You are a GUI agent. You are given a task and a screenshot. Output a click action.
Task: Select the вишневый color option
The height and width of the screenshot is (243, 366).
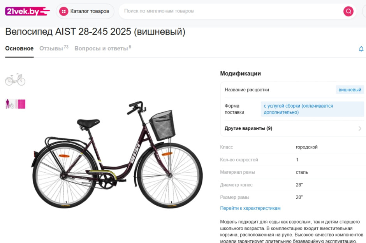[349, 89]
